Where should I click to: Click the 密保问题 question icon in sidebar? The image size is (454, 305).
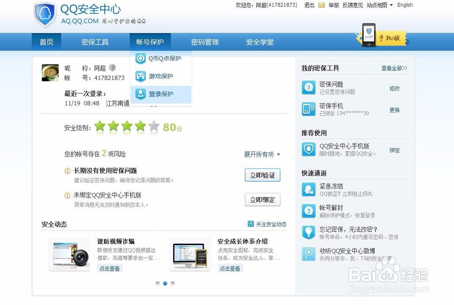point(309,87)
